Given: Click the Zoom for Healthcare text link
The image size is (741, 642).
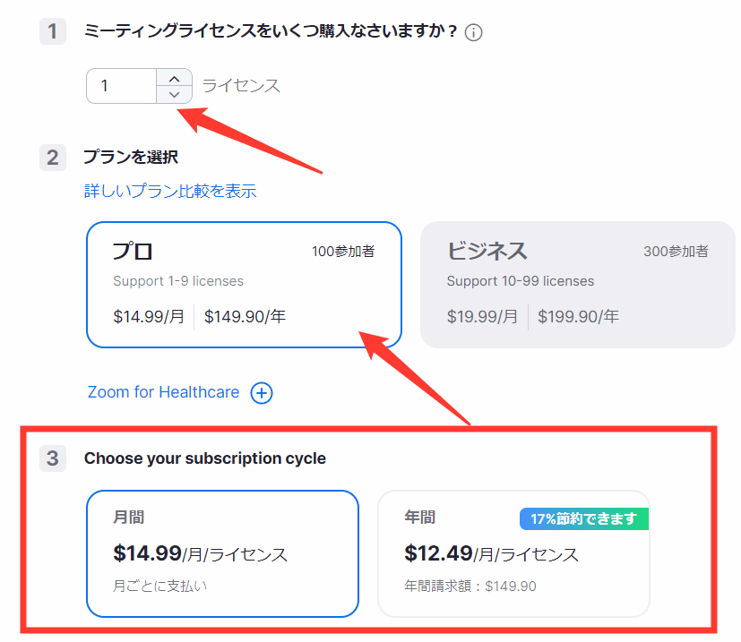Looking at the screenshot, I should [163, 392].
